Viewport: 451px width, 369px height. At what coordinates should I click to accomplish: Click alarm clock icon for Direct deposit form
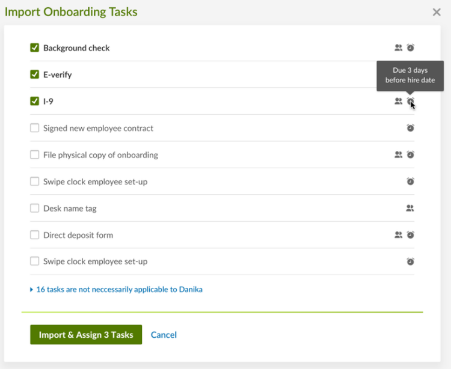click(411, 235)
